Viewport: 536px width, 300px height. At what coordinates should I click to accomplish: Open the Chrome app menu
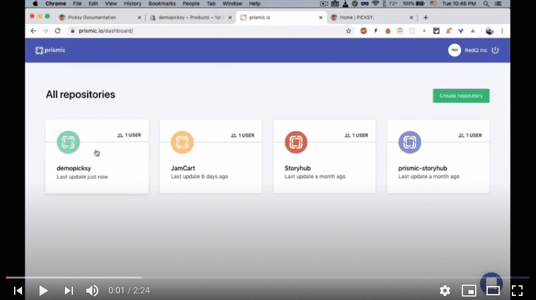click(x=56, y=3)
